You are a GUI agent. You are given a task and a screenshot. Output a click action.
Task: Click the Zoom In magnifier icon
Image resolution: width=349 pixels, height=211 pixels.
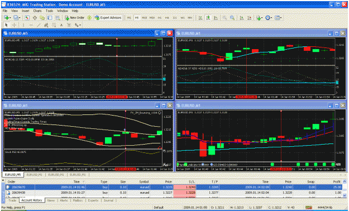(224, 18)
